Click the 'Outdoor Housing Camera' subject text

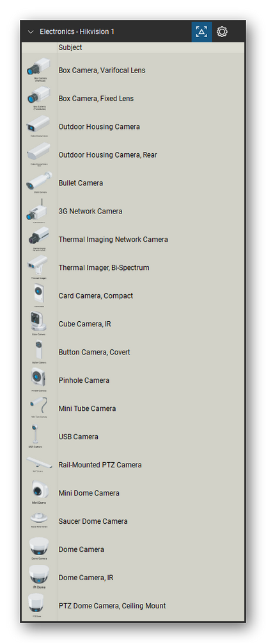[99, 127]
